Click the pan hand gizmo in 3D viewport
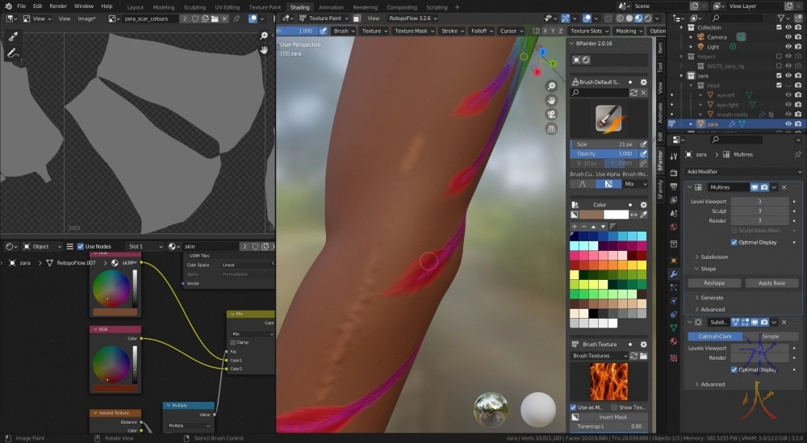This screenshot has height=443, width=807. [551, 100]
